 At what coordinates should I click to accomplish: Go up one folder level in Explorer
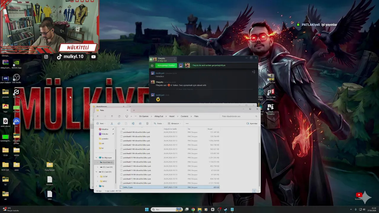pyautogui.click(x=112, y=116)
